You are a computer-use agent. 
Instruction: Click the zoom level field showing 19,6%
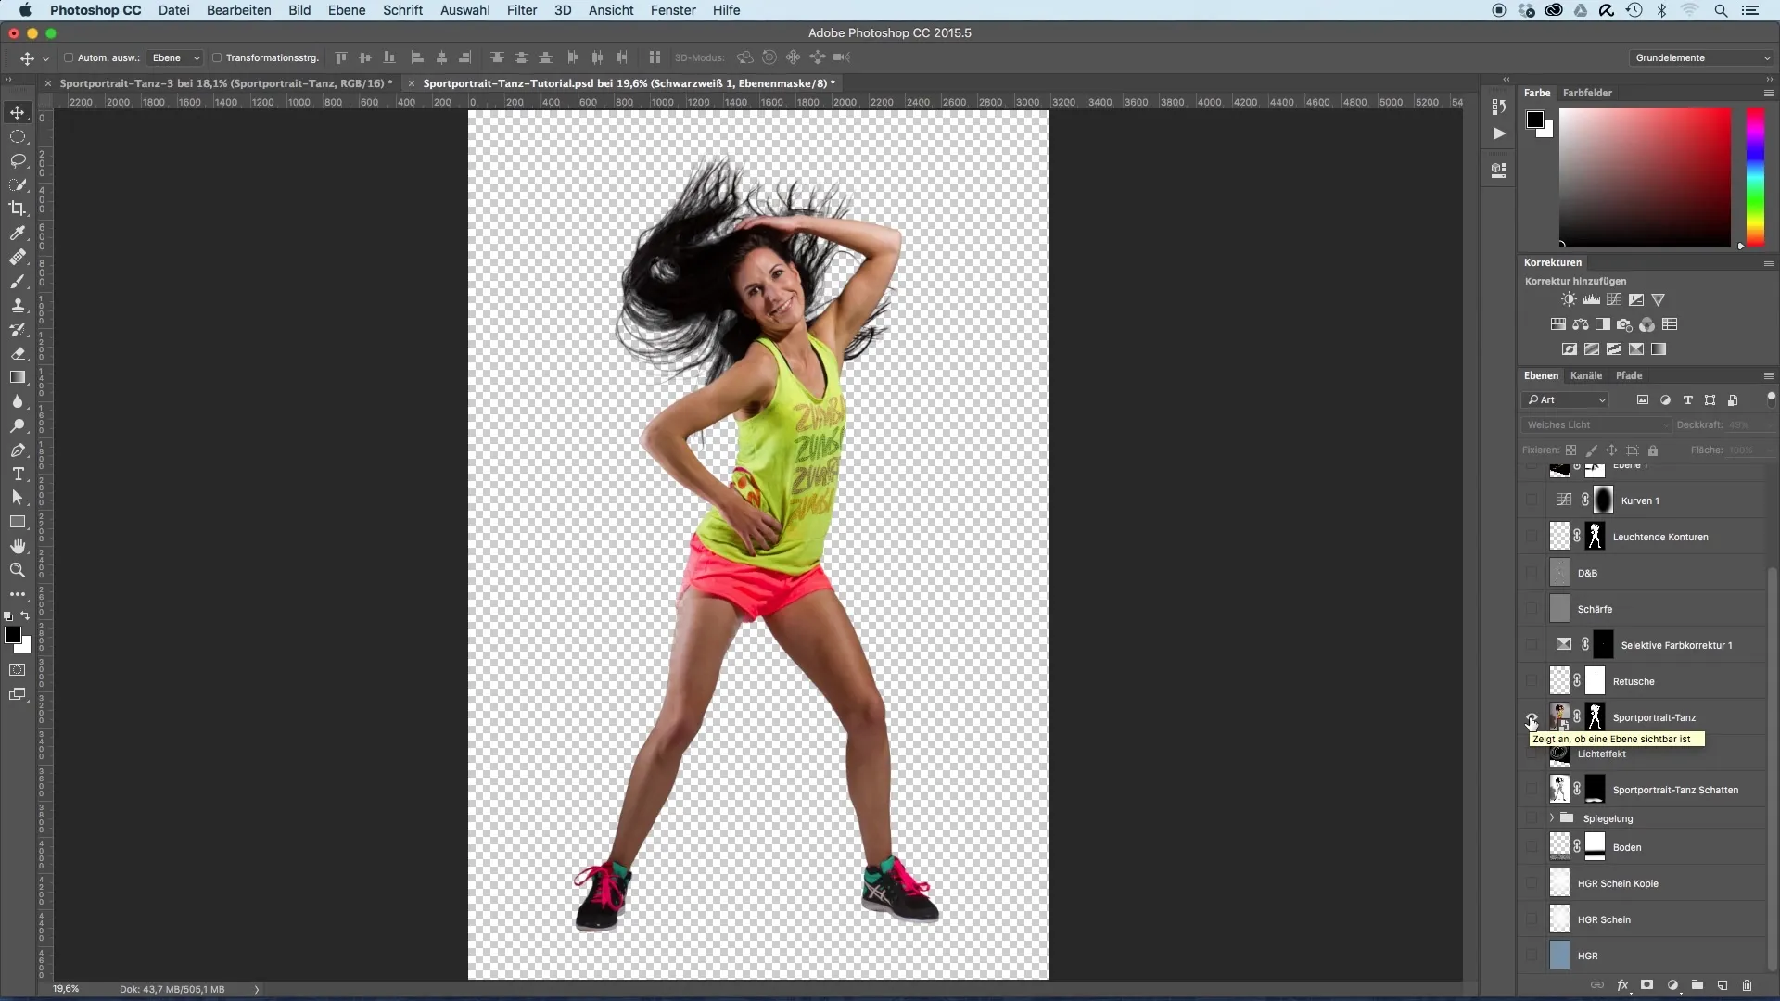65,989
